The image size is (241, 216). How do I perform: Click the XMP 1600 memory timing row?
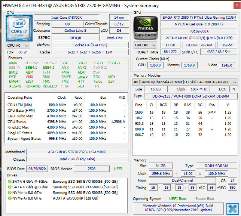[185, 112]
